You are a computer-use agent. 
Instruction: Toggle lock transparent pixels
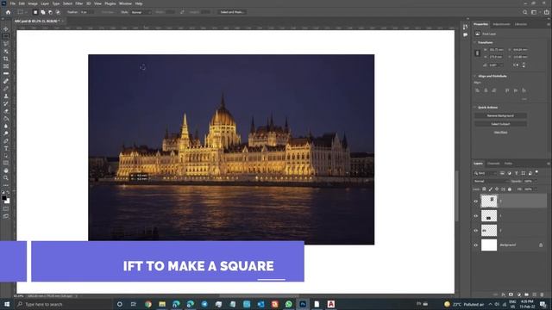(484, 189)
